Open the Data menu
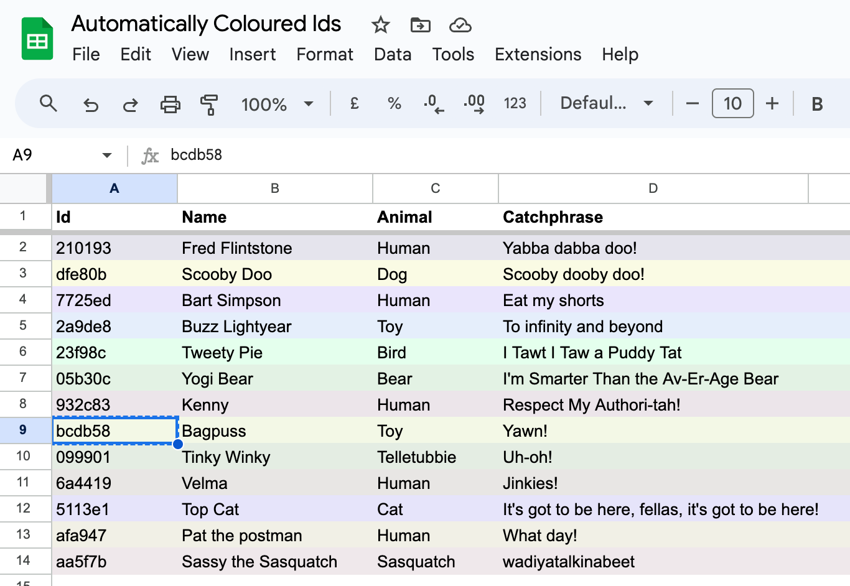Image resolution: width=850 pixels, height=586 pixels. coord(393,55)
